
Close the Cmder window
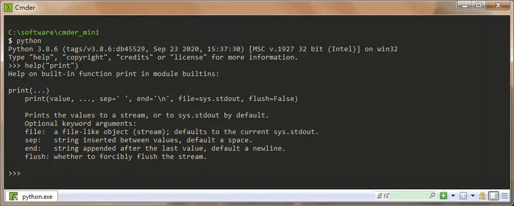[498, 5]
